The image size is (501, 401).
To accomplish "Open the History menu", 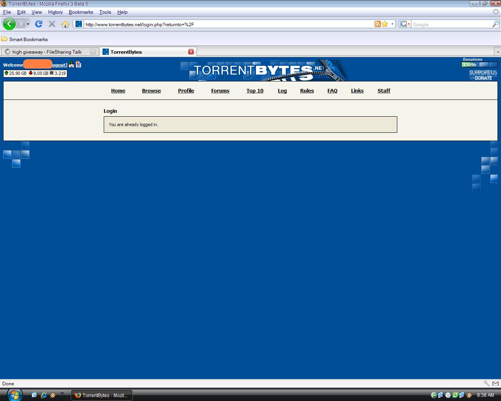I will [56, 12].
